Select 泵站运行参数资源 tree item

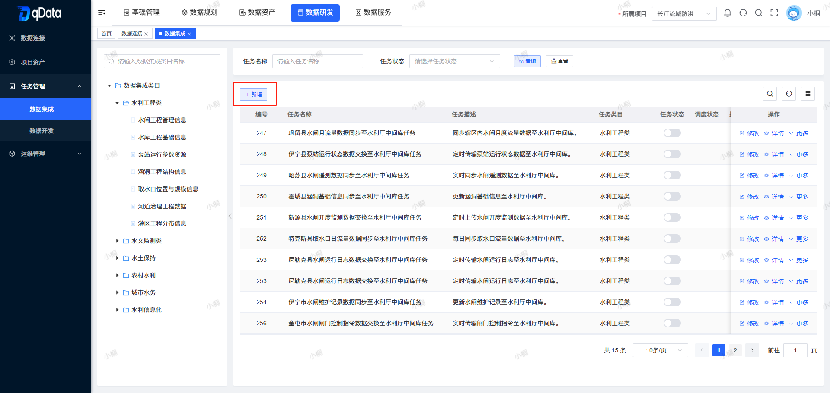point(162,154)
